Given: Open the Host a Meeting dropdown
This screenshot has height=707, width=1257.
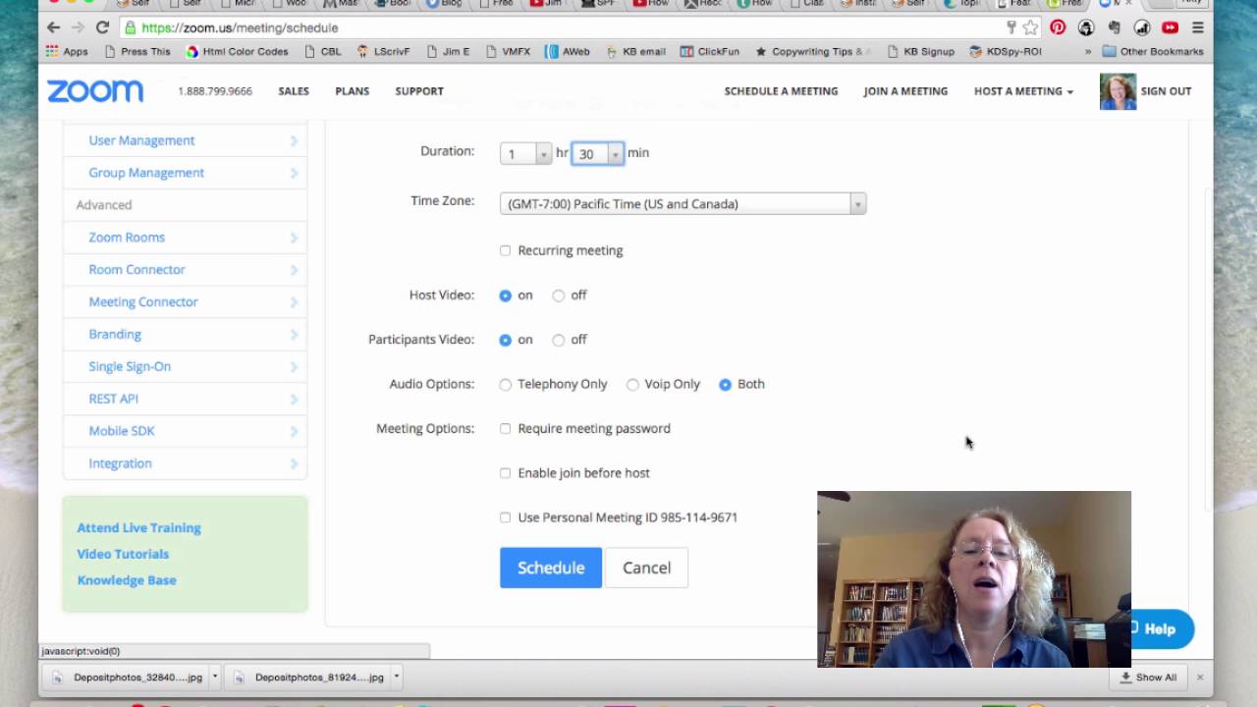Looking at the screenshot, I should 1023,91.
